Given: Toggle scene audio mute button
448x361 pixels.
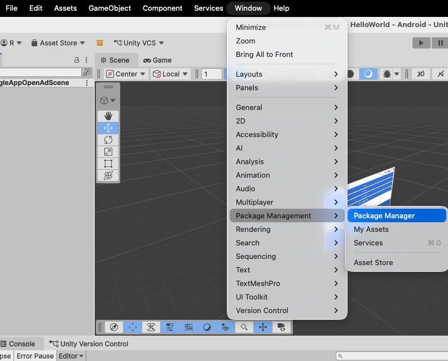Looking at the screenshot, I should pos(440,74).
